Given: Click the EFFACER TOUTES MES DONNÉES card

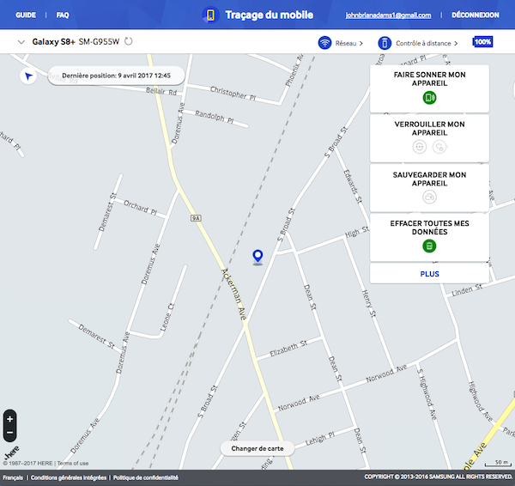Looking at the screenshot, I should click(429, 237).
